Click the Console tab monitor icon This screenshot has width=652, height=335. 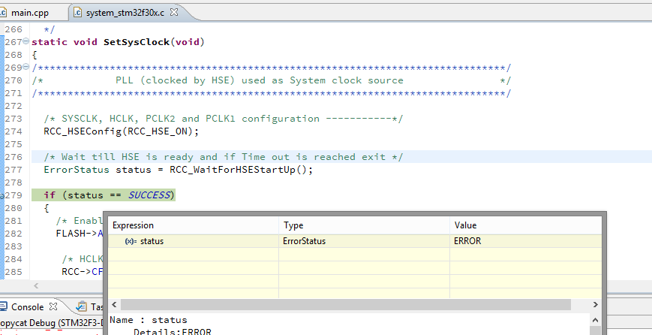click(x=3, y=307)
